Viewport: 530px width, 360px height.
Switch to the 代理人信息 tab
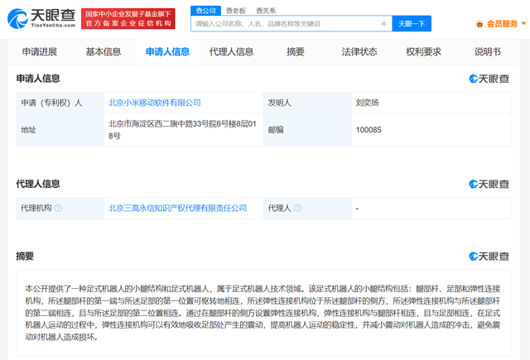click(x=232, y=52)
